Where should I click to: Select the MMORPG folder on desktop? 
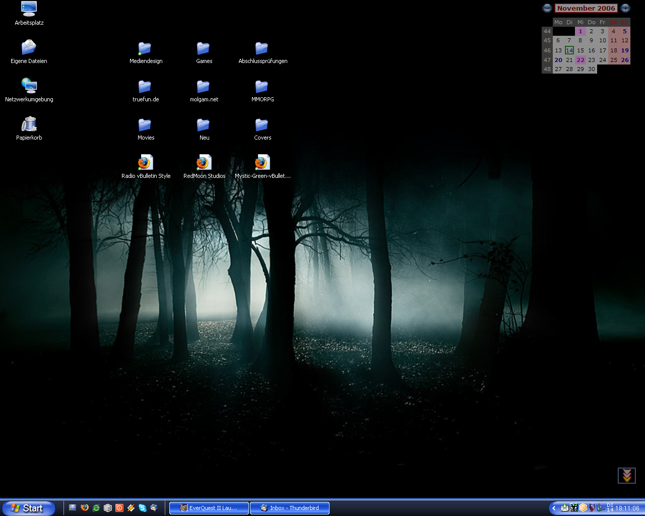(262, 87)
